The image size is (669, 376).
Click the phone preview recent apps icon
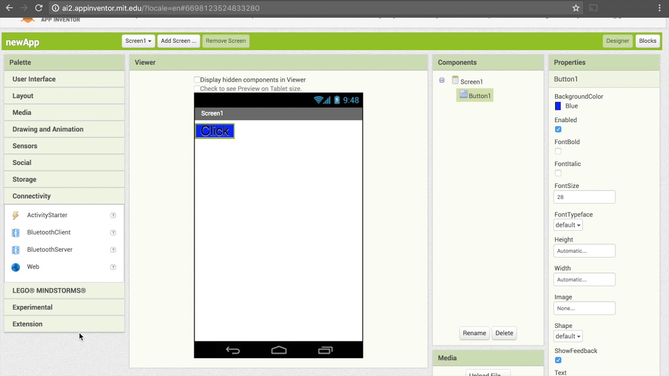click(x=325, y=350)
